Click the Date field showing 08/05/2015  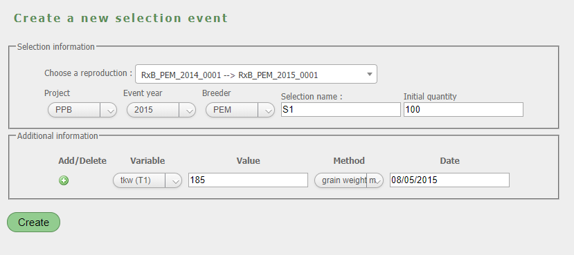pos(449,180)
